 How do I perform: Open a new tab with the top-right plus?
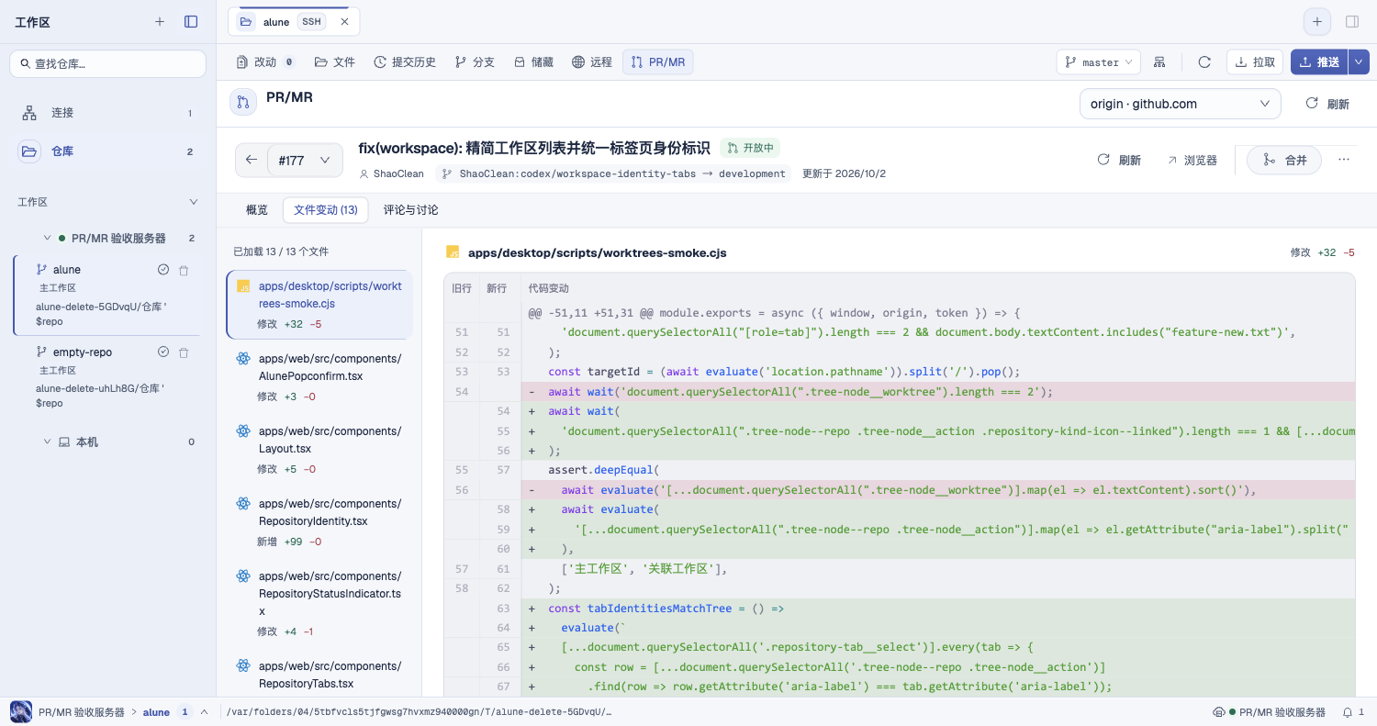tap(1316, 21)
